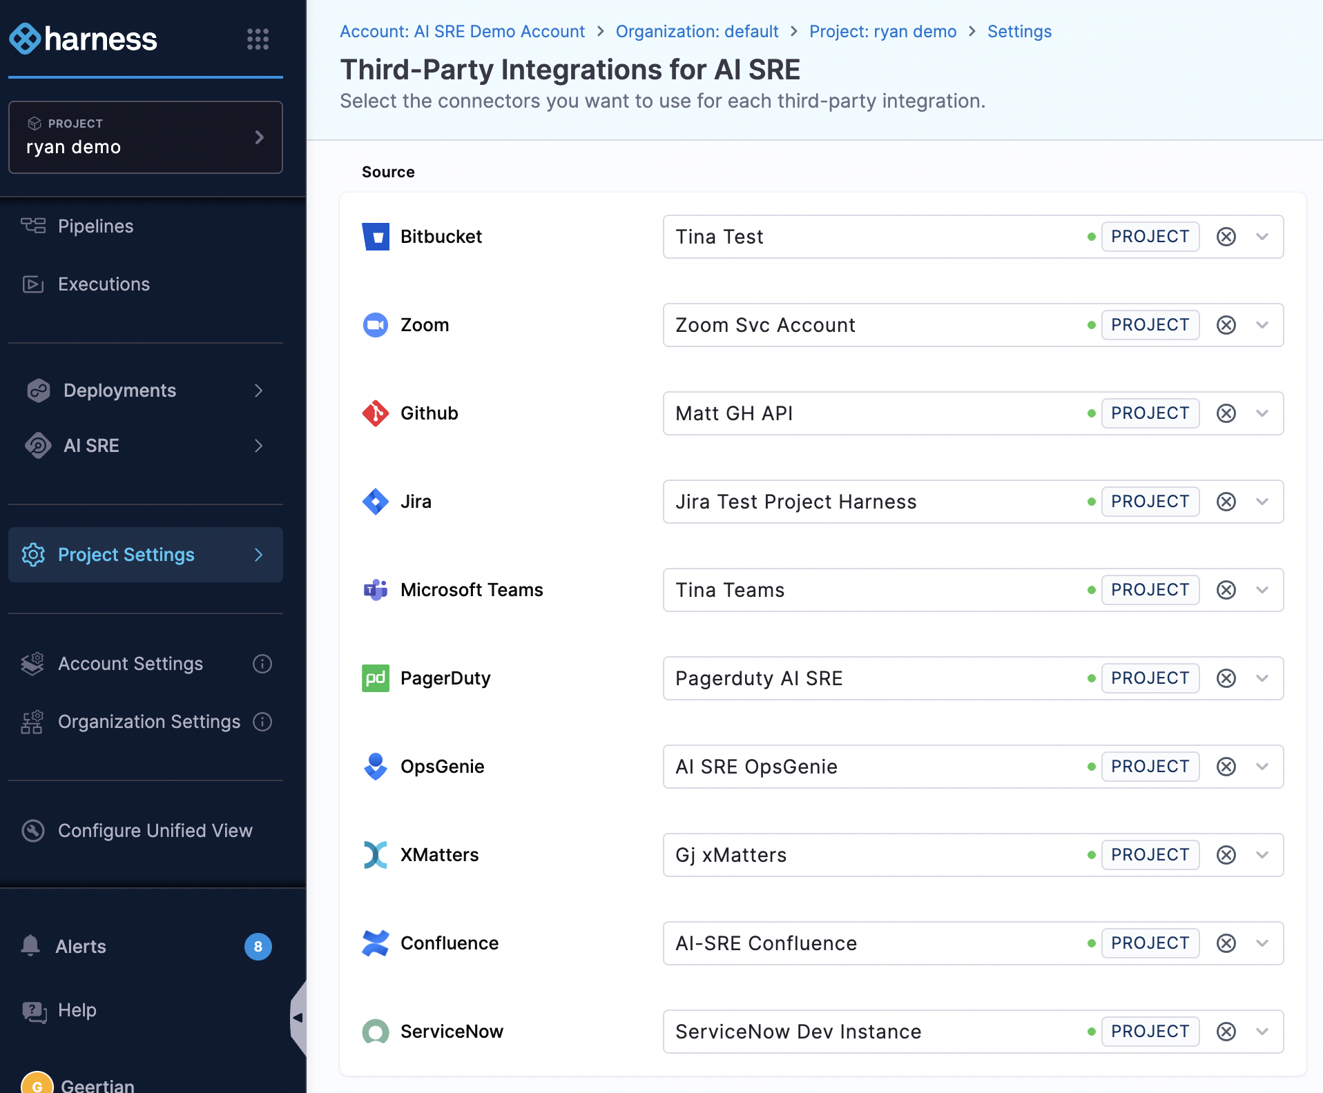The width and height of the screenshot is (1323, 1093).
Task: Collapse the left sidebar with the arrow handle
Action: coord(298,1018)
